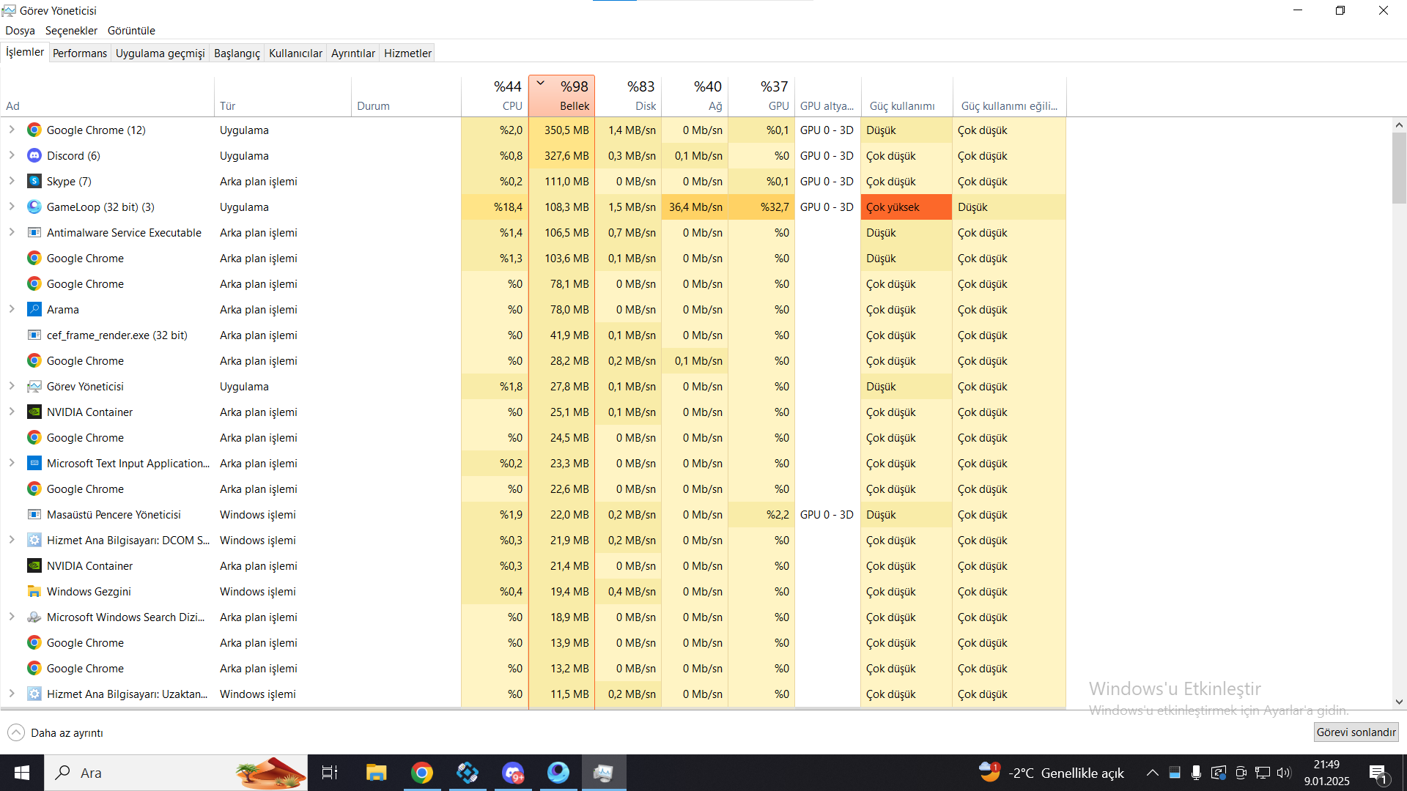This screenshot has width=1407, height=791.
Task: Expand the Antimalware Service Executable row
Action: click(x=12, y=232)
